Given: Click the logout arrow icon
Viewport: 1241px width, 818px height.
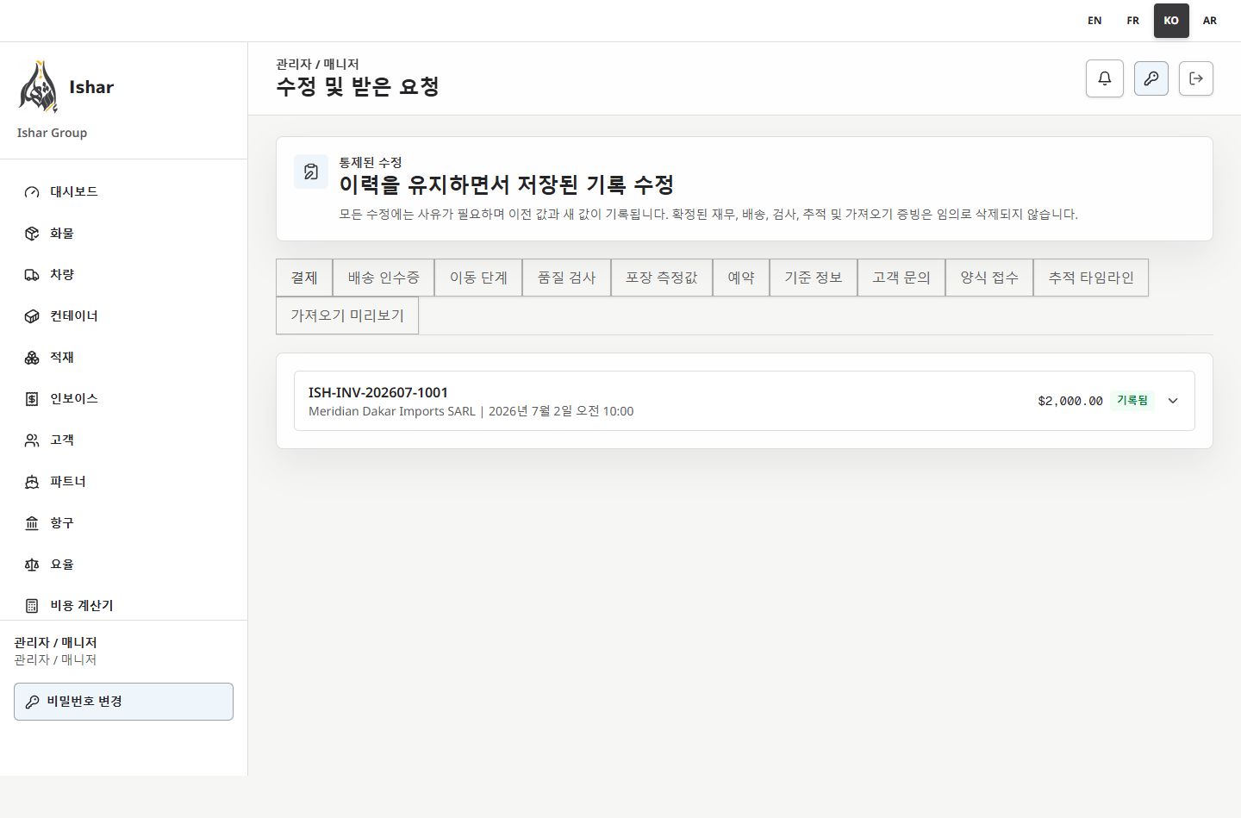Looking at the screenshot, I should pos(1196,78).
